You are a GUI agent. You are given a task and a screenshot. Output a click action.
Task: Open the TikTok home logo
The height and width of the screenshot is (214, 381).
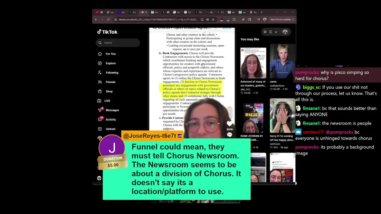(107, 32)
